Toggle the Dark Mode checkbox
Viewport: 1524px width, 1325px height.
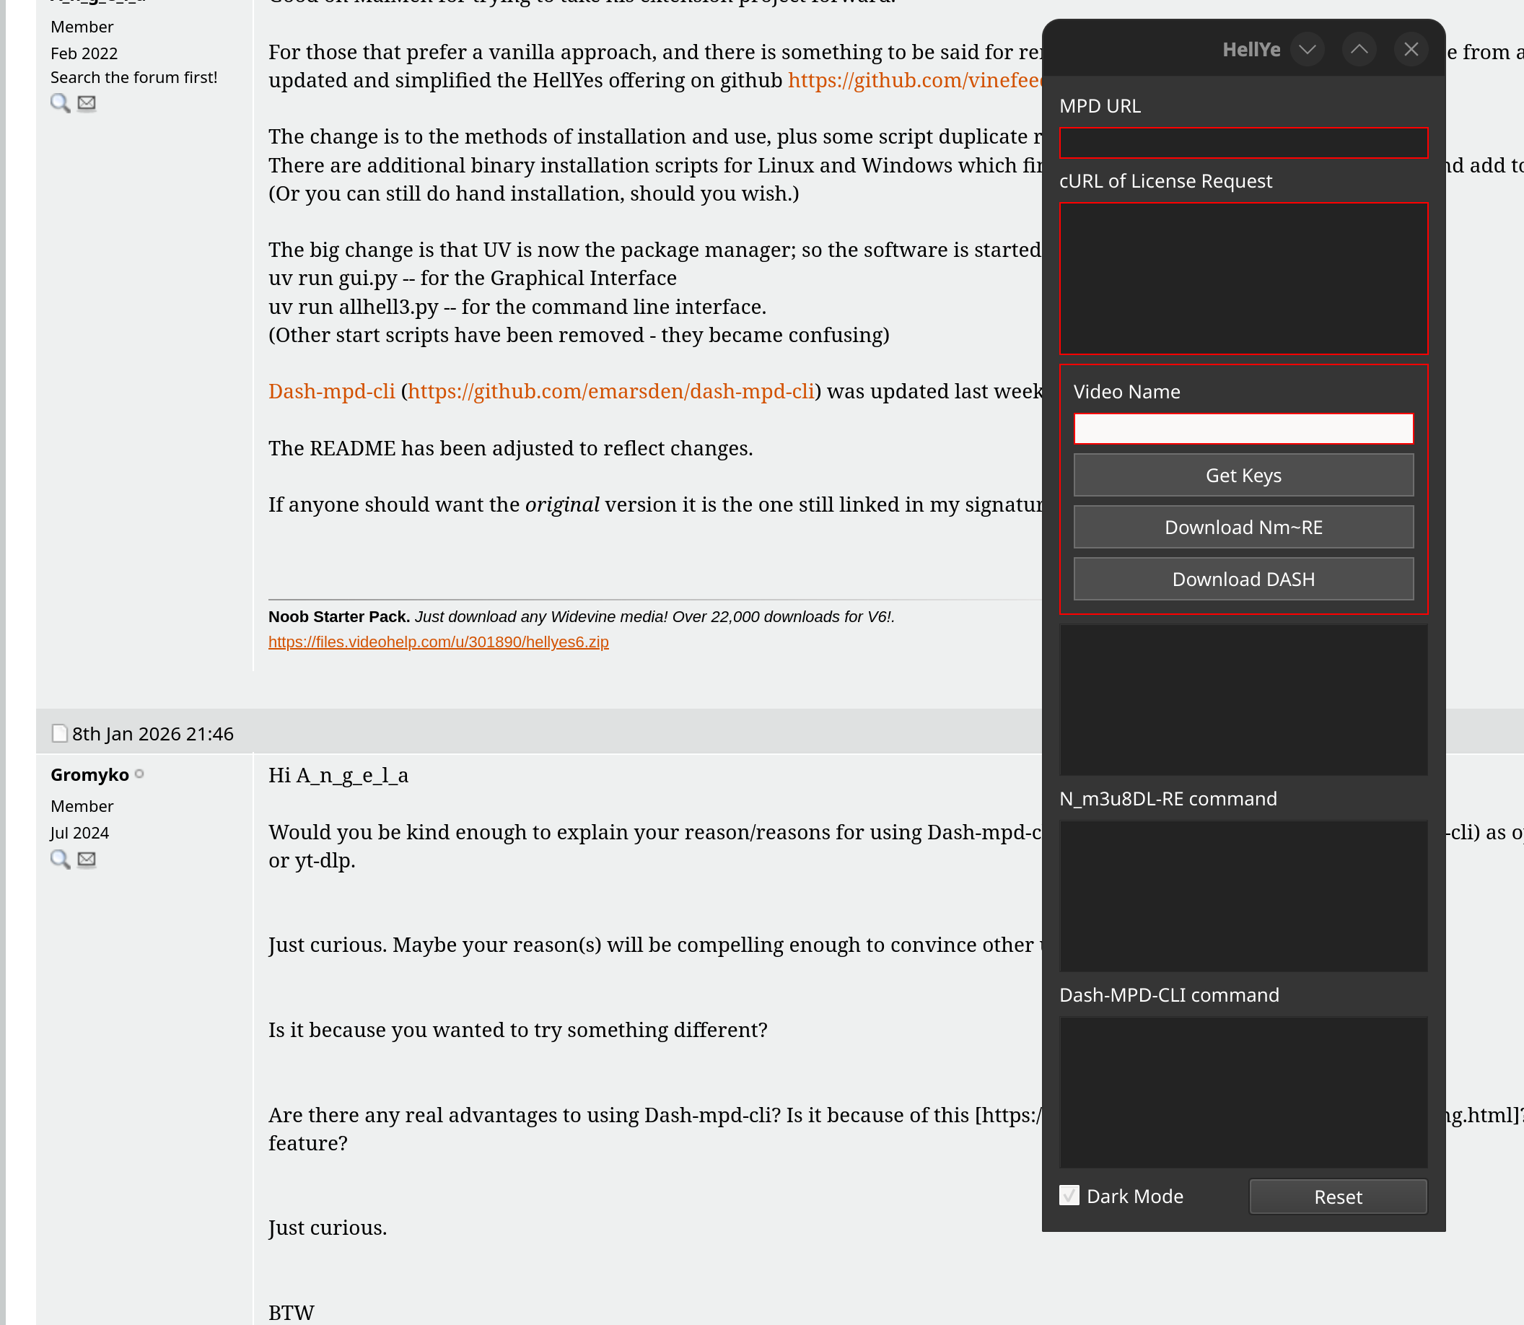(1069, 1196)
